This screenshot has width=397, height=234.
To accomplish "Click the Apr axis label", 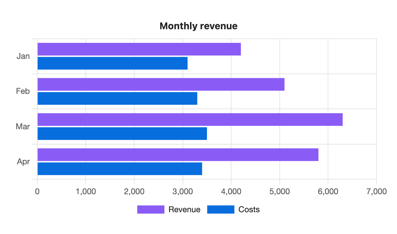I will pyautogui.click(x=23, y=162).
